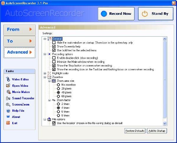Open the Movie Maker link
Image resolution: width=177 pixels, height=143 pixels.
click(21, 92)
